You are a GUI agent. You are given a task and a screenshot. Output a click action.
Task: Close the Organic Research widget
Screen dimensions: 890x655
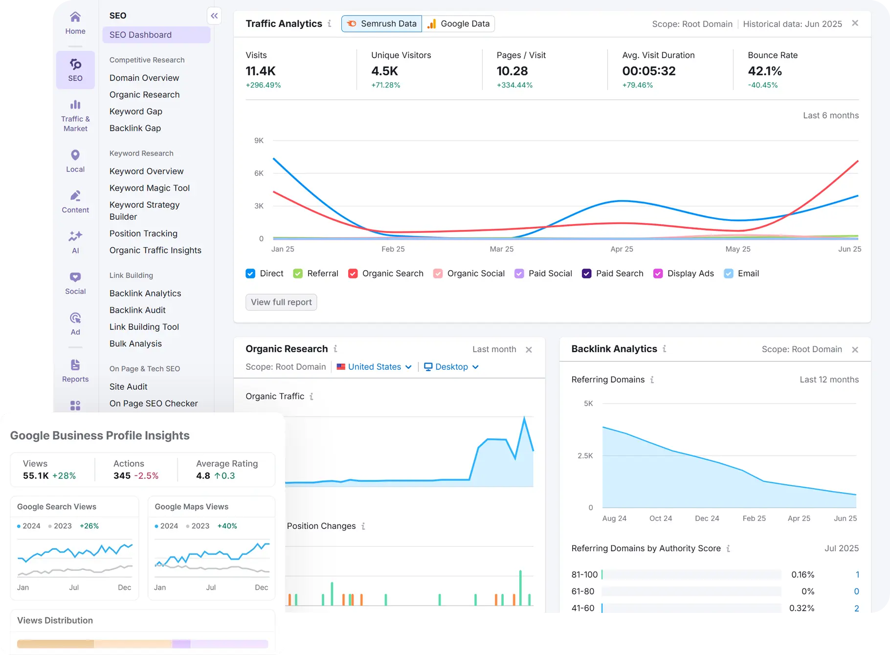click(x=529, y=350)
